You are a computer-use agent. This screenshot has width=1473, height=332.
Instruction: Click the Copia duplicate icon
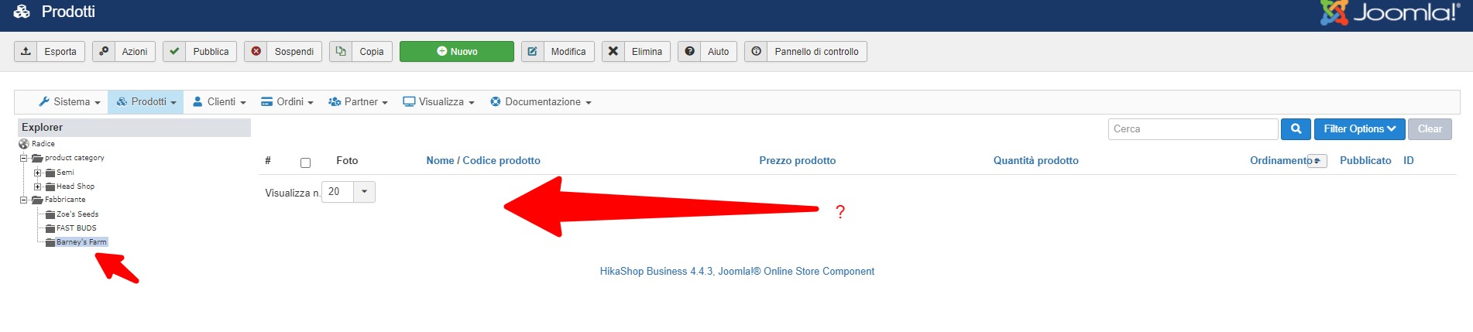[341, 51]
